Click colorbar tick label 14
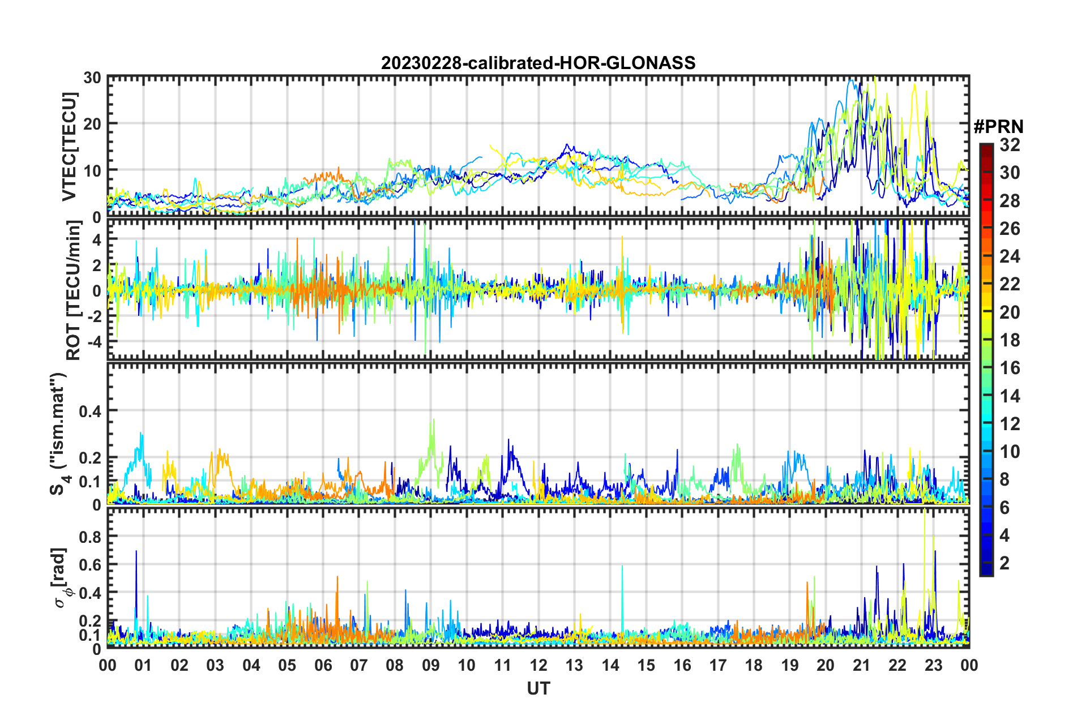 1010,396
